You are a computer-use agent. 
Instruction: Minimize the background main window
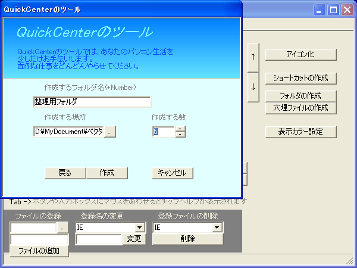(319, 10)
